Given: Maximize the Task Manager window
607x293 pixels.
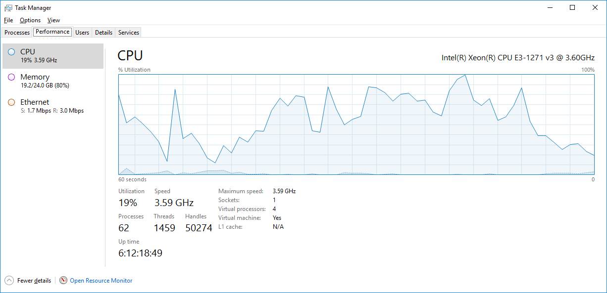Looking at the screenshot, I should coord(572,8).
